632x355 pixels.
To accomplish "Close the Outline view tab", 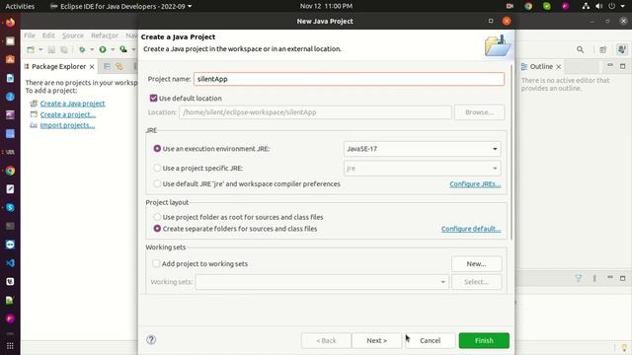I will [559, 67].
